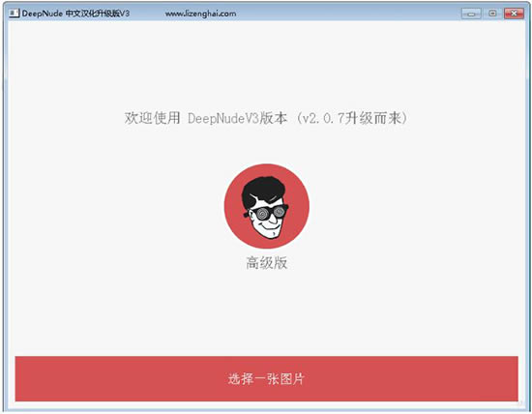Select the 高级版 label under the logo
532x414 pixels.
[x=267, y=263]
